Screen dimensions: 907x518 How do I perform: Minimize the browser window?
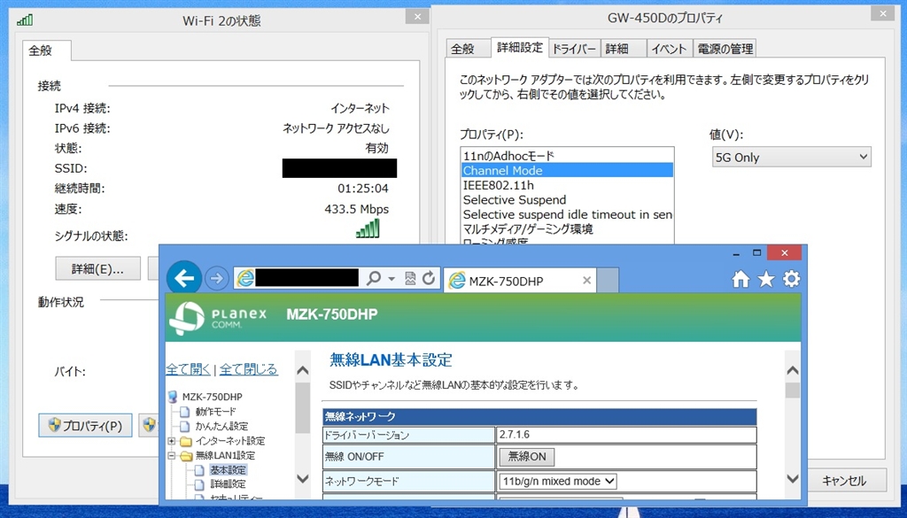pyautogui.click(x=736, y=253)
